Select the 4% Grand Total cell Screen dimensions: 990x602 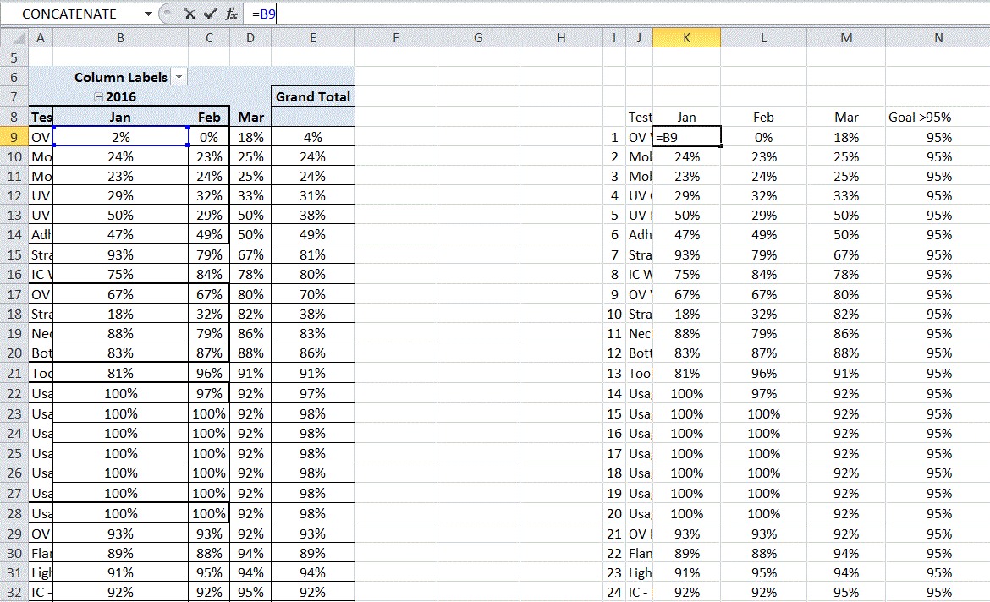tap(312, 136)
